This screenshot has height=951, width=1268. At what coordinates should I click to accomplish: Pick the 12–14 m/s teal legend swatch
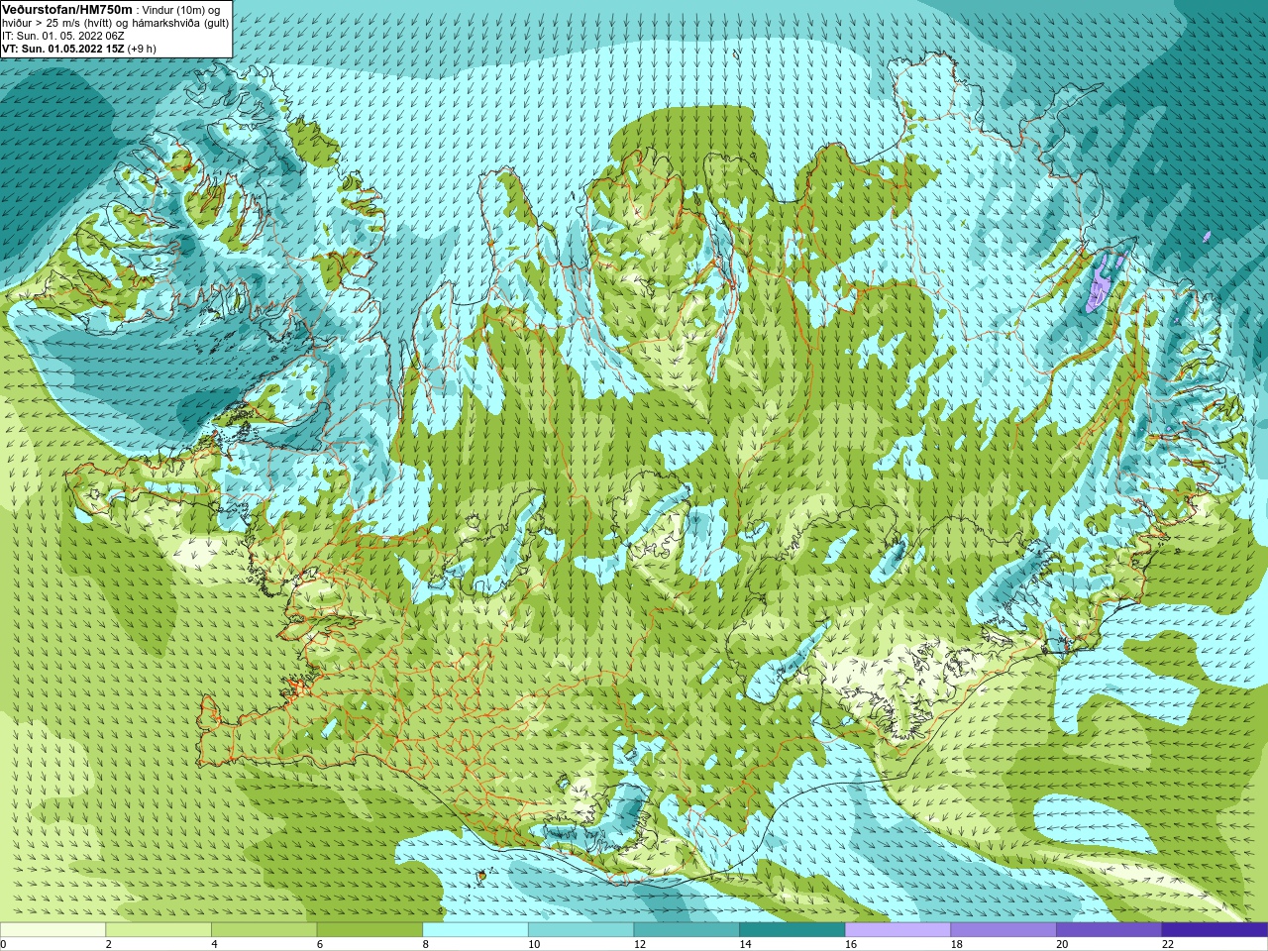687,930
